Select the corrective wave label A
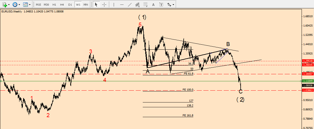Image resolution: width=314 pixels, height=129 pixels. click(148, 71)
